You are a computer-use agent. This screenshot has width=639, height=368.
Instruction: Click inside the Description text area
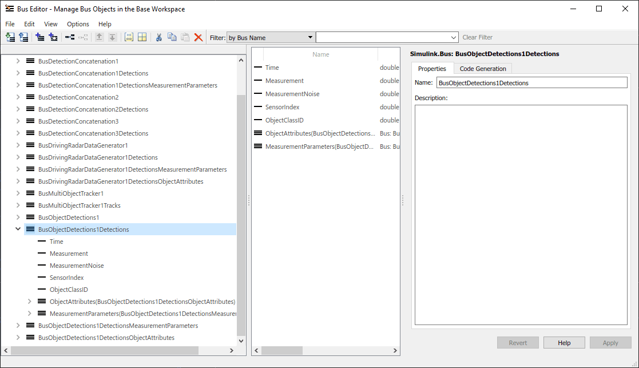tap(521, 215)
